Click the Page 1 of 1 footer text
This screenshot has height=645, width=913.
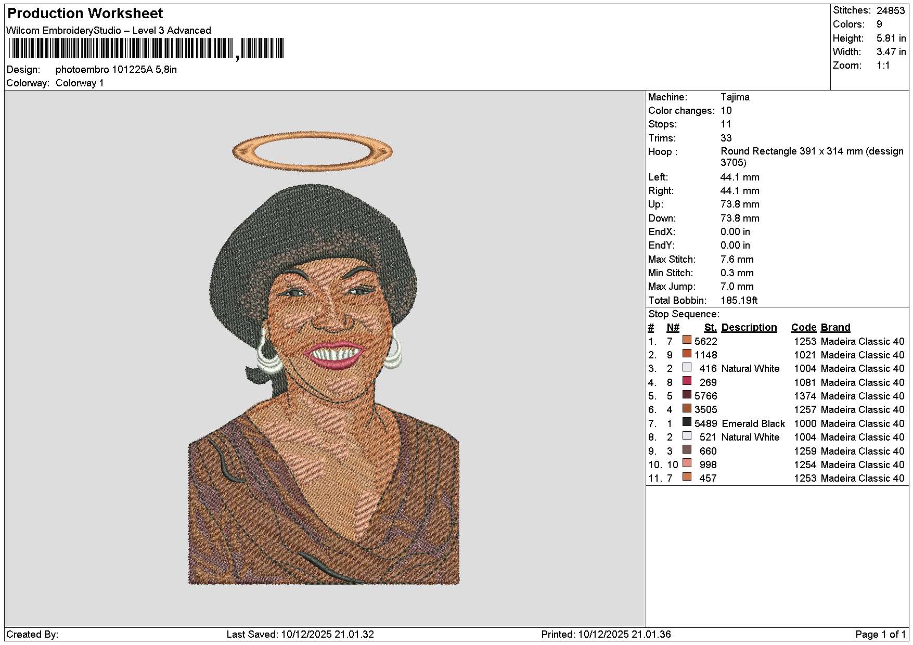point(880,634)
